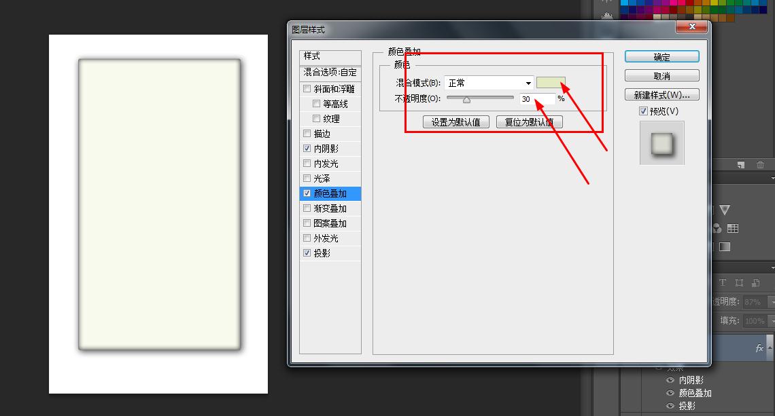Click the lock position icon in Layers panel
This screenshot has width=775, height=416.
pyautogui.click(x=740, y=283)
